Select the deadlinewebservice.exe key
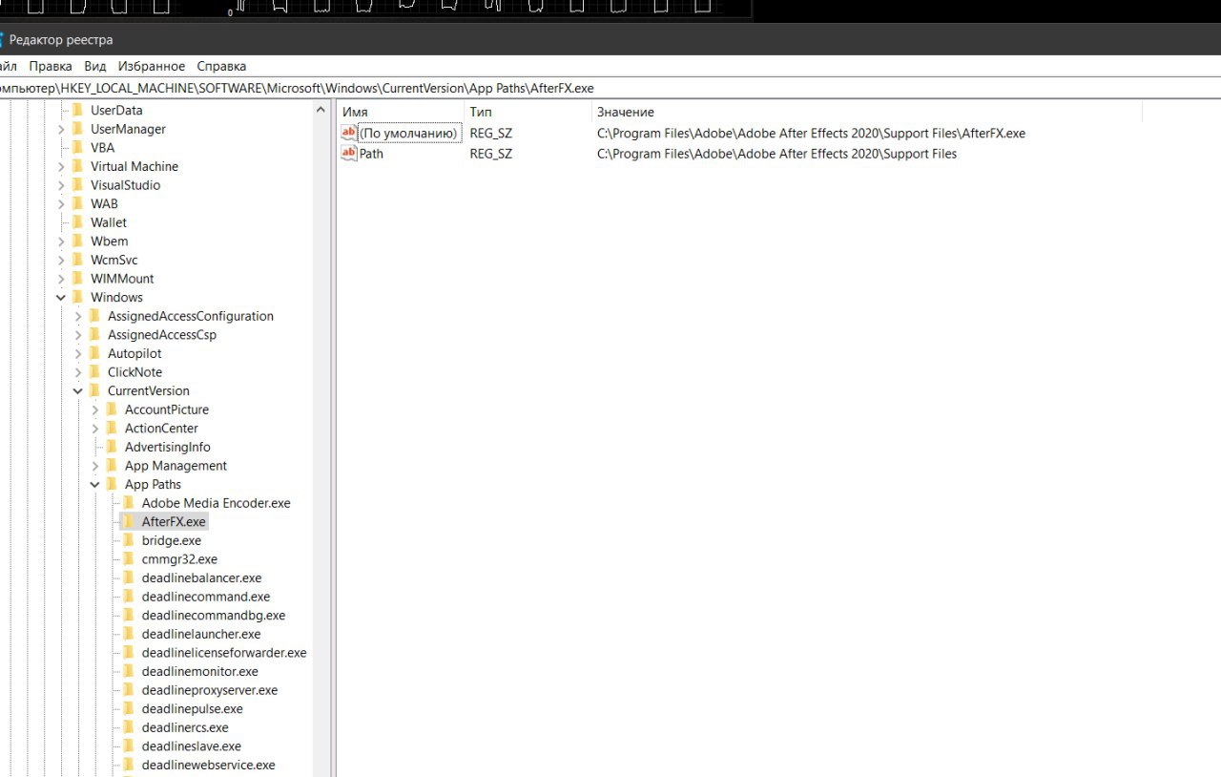Image resolution: width=1221 pixels, height=777 pixels. tap(208, 765)
